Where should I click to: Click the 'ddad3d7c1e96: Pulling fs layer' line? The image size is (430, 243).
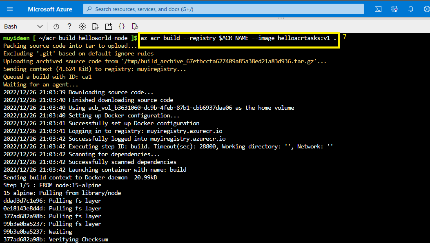pos(52,201)
